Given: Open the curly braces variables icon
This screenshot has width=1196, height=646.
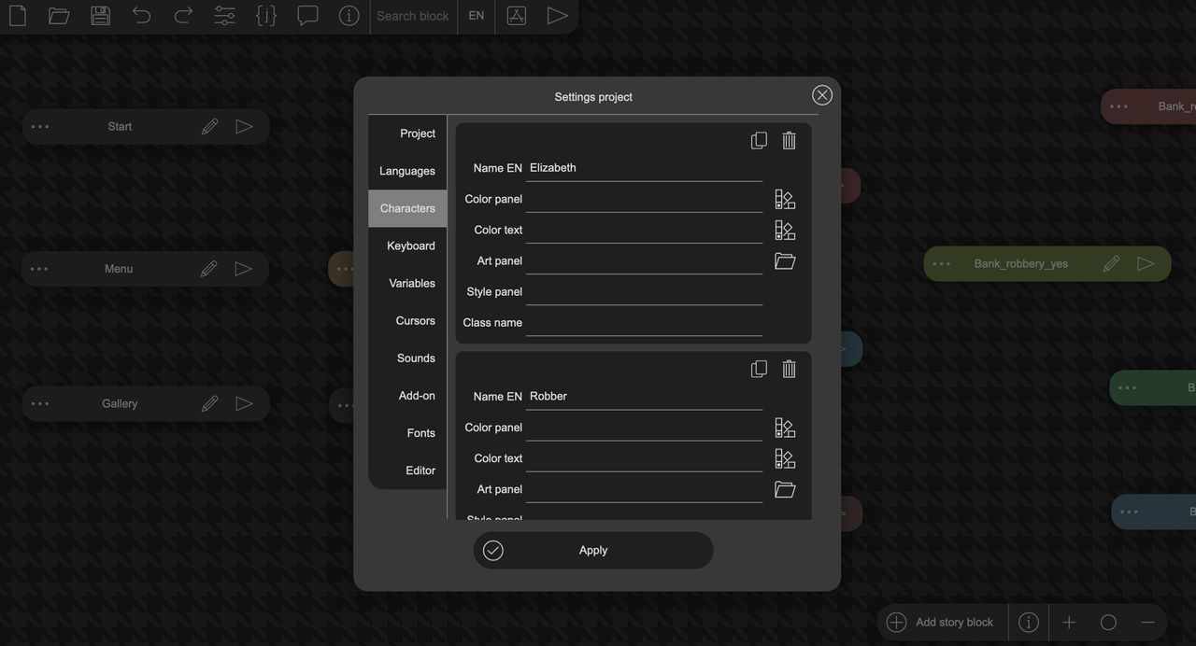Looking at the screenshot, I should point(266,15).
